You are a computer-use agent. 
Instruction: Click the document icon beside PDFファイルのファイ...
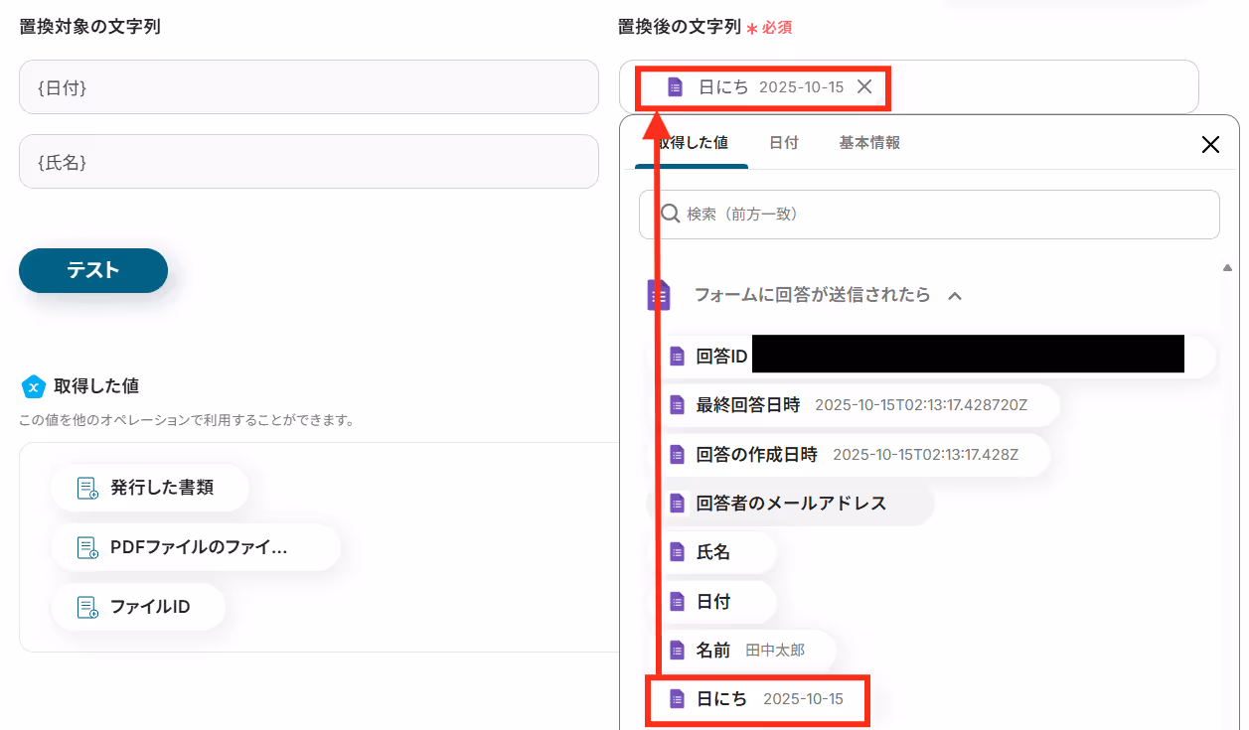point(88,547)
